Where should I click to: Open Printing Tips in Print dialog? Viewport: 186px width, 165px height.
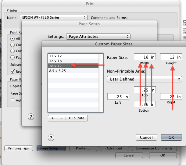pos(19,148)
